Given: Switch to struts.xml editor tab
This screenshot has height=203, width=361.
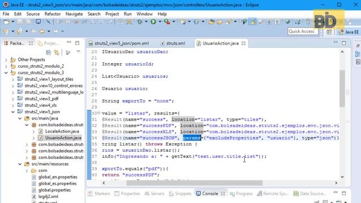Looking at the screenshot, I should 173,43.
